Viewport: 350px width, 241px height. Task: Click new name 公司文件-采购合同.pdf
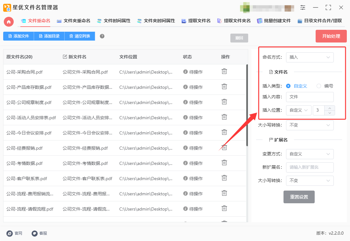85,72
